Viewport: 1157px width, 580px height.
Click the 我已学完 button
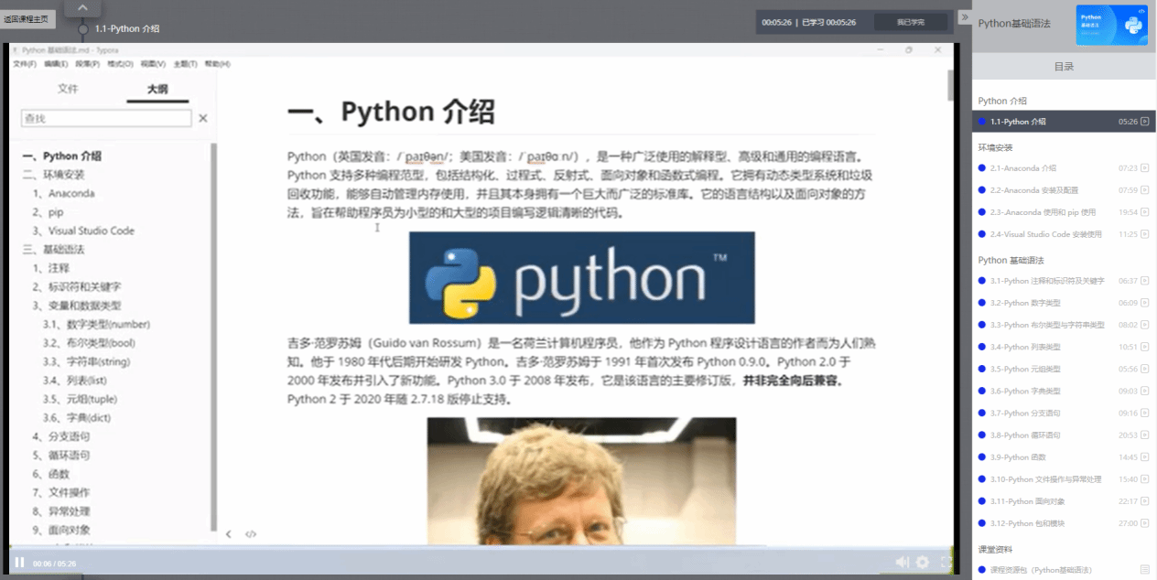pyautogui.click(x=910, y=22)
